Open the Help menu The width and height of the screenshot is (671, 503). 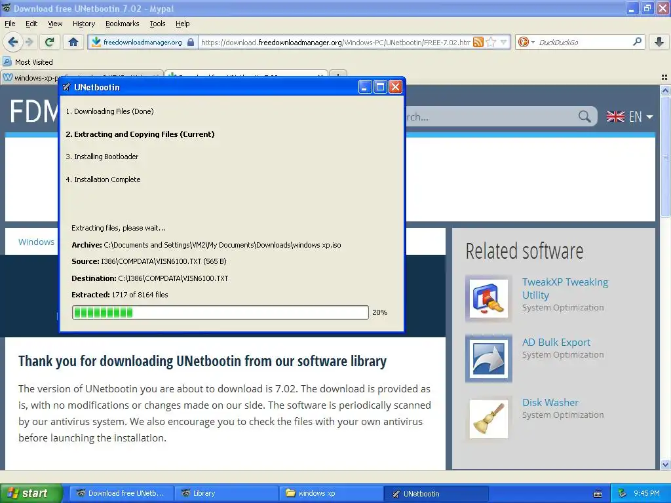coord(182,24)
